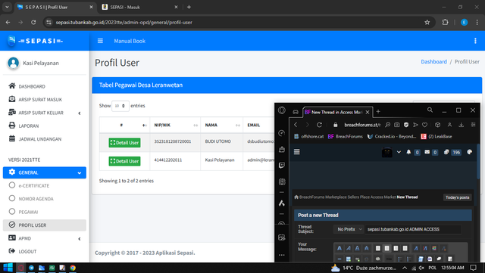Add to bookmarks with Opera heart icon
This screenshot has width=485, height=273.
[x=424, y=125]
